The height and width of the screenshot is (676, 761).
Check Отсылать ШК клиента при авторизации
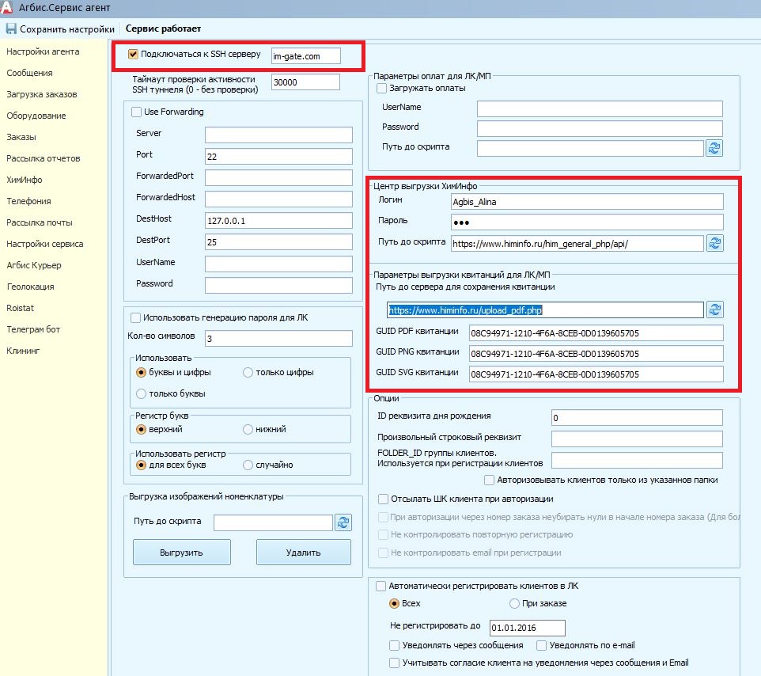click(384, 499)
